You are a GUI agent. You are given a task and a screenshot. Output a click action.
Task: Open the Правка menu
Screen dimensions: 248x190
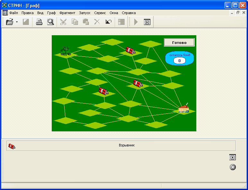tap(28, 13)
